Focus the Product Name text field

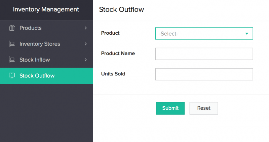point(204,54)
